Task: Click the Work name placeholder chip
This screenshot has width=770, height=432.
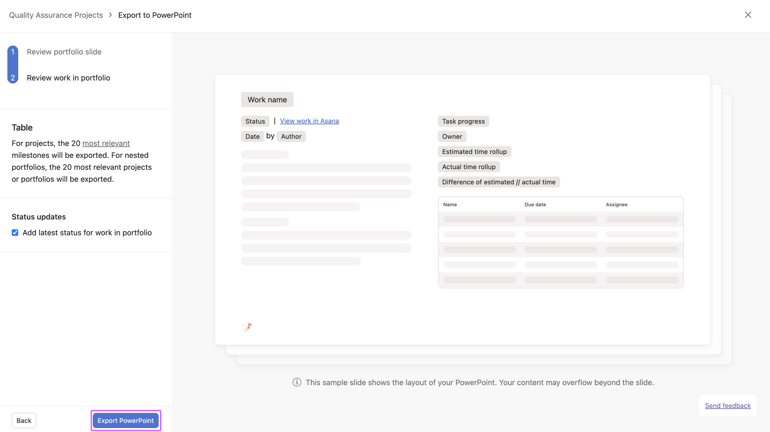Action: click(267, 99)
